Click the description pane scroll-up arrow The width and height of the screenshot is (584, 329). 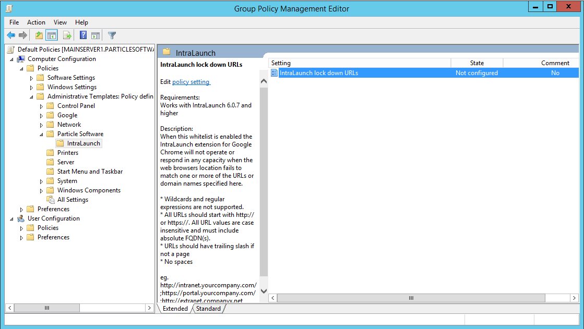(x=264, y=81)
